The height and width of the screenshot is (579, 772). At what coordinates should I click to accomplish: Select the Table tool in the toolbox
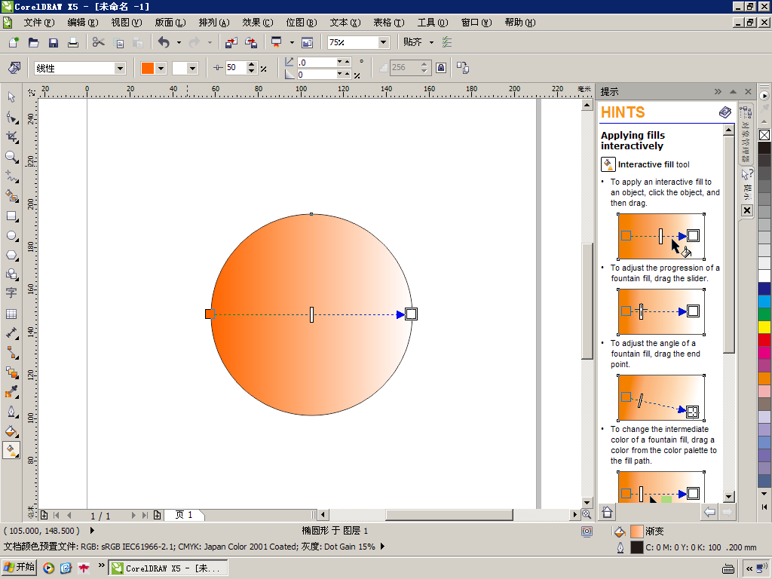(x=11, y=314)
